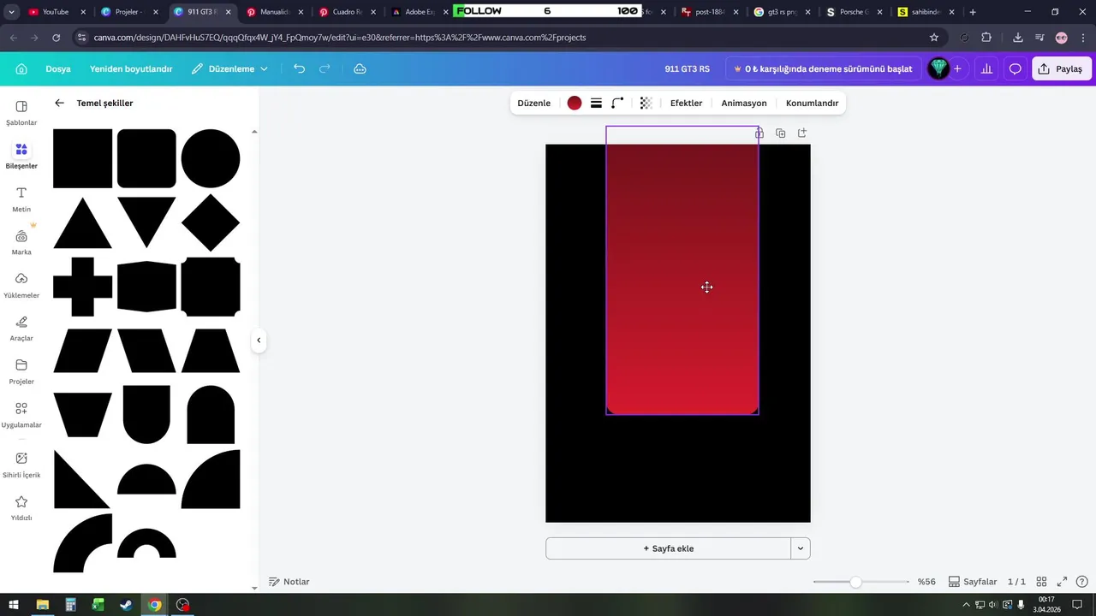The width and height of the screenshot is (1096, 616).
Task: Open the transparency checkerboard control
Action: click(646, 103)
